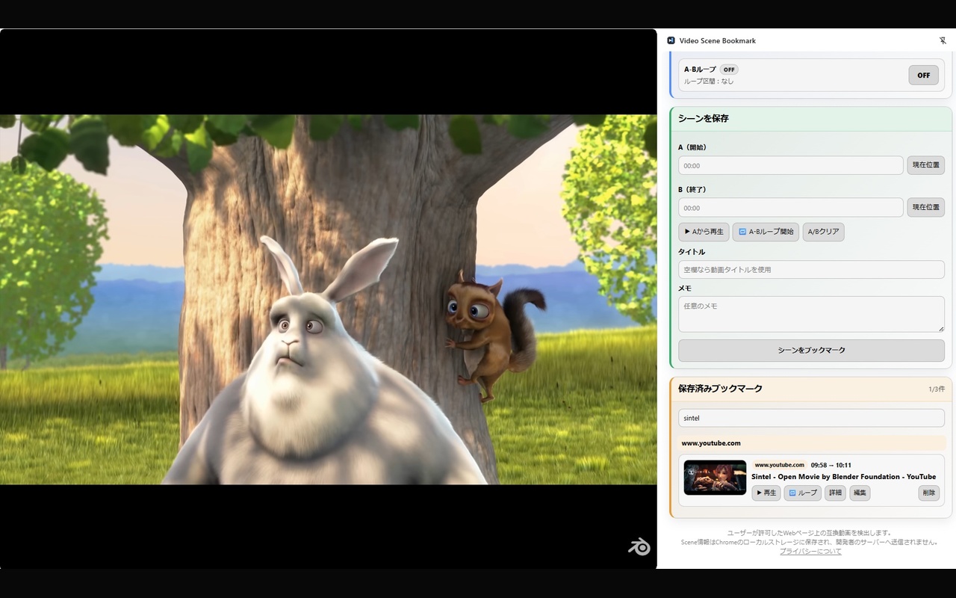Click the シーンをブックマーク button
Image resolution: width=956 pixels, height=598 pixels.
[x=811, y=350]
